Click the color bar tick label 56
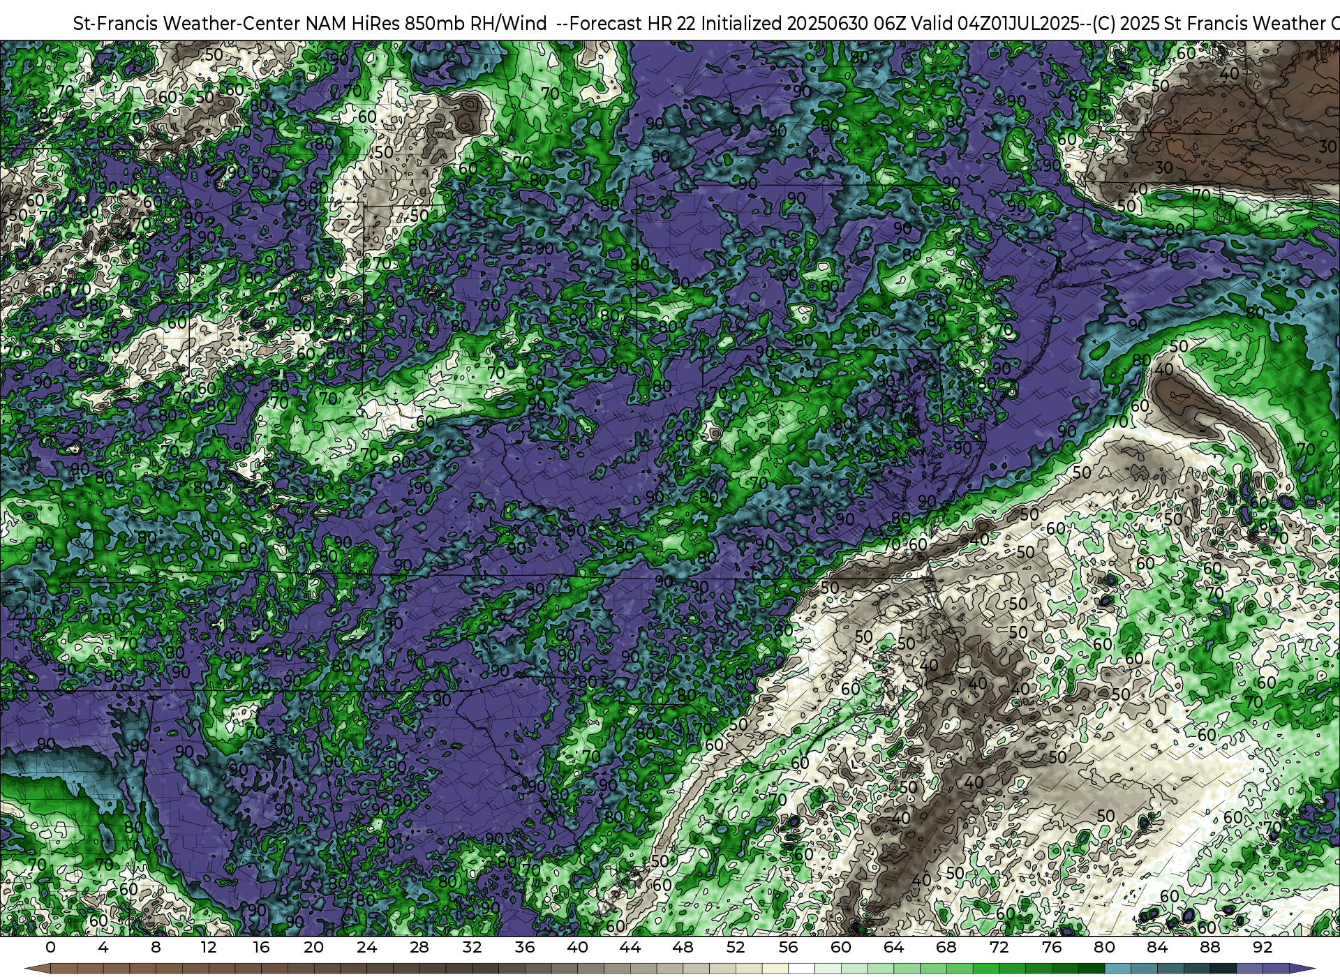1340x977 pixels. point(789,948)
